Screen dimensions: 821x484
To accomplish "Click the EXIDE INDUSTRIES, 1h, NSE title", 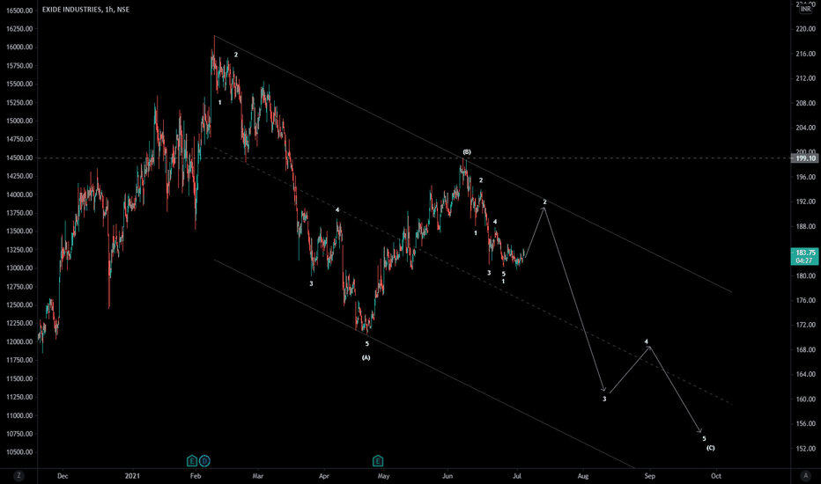I will click(x=85, y=10).
